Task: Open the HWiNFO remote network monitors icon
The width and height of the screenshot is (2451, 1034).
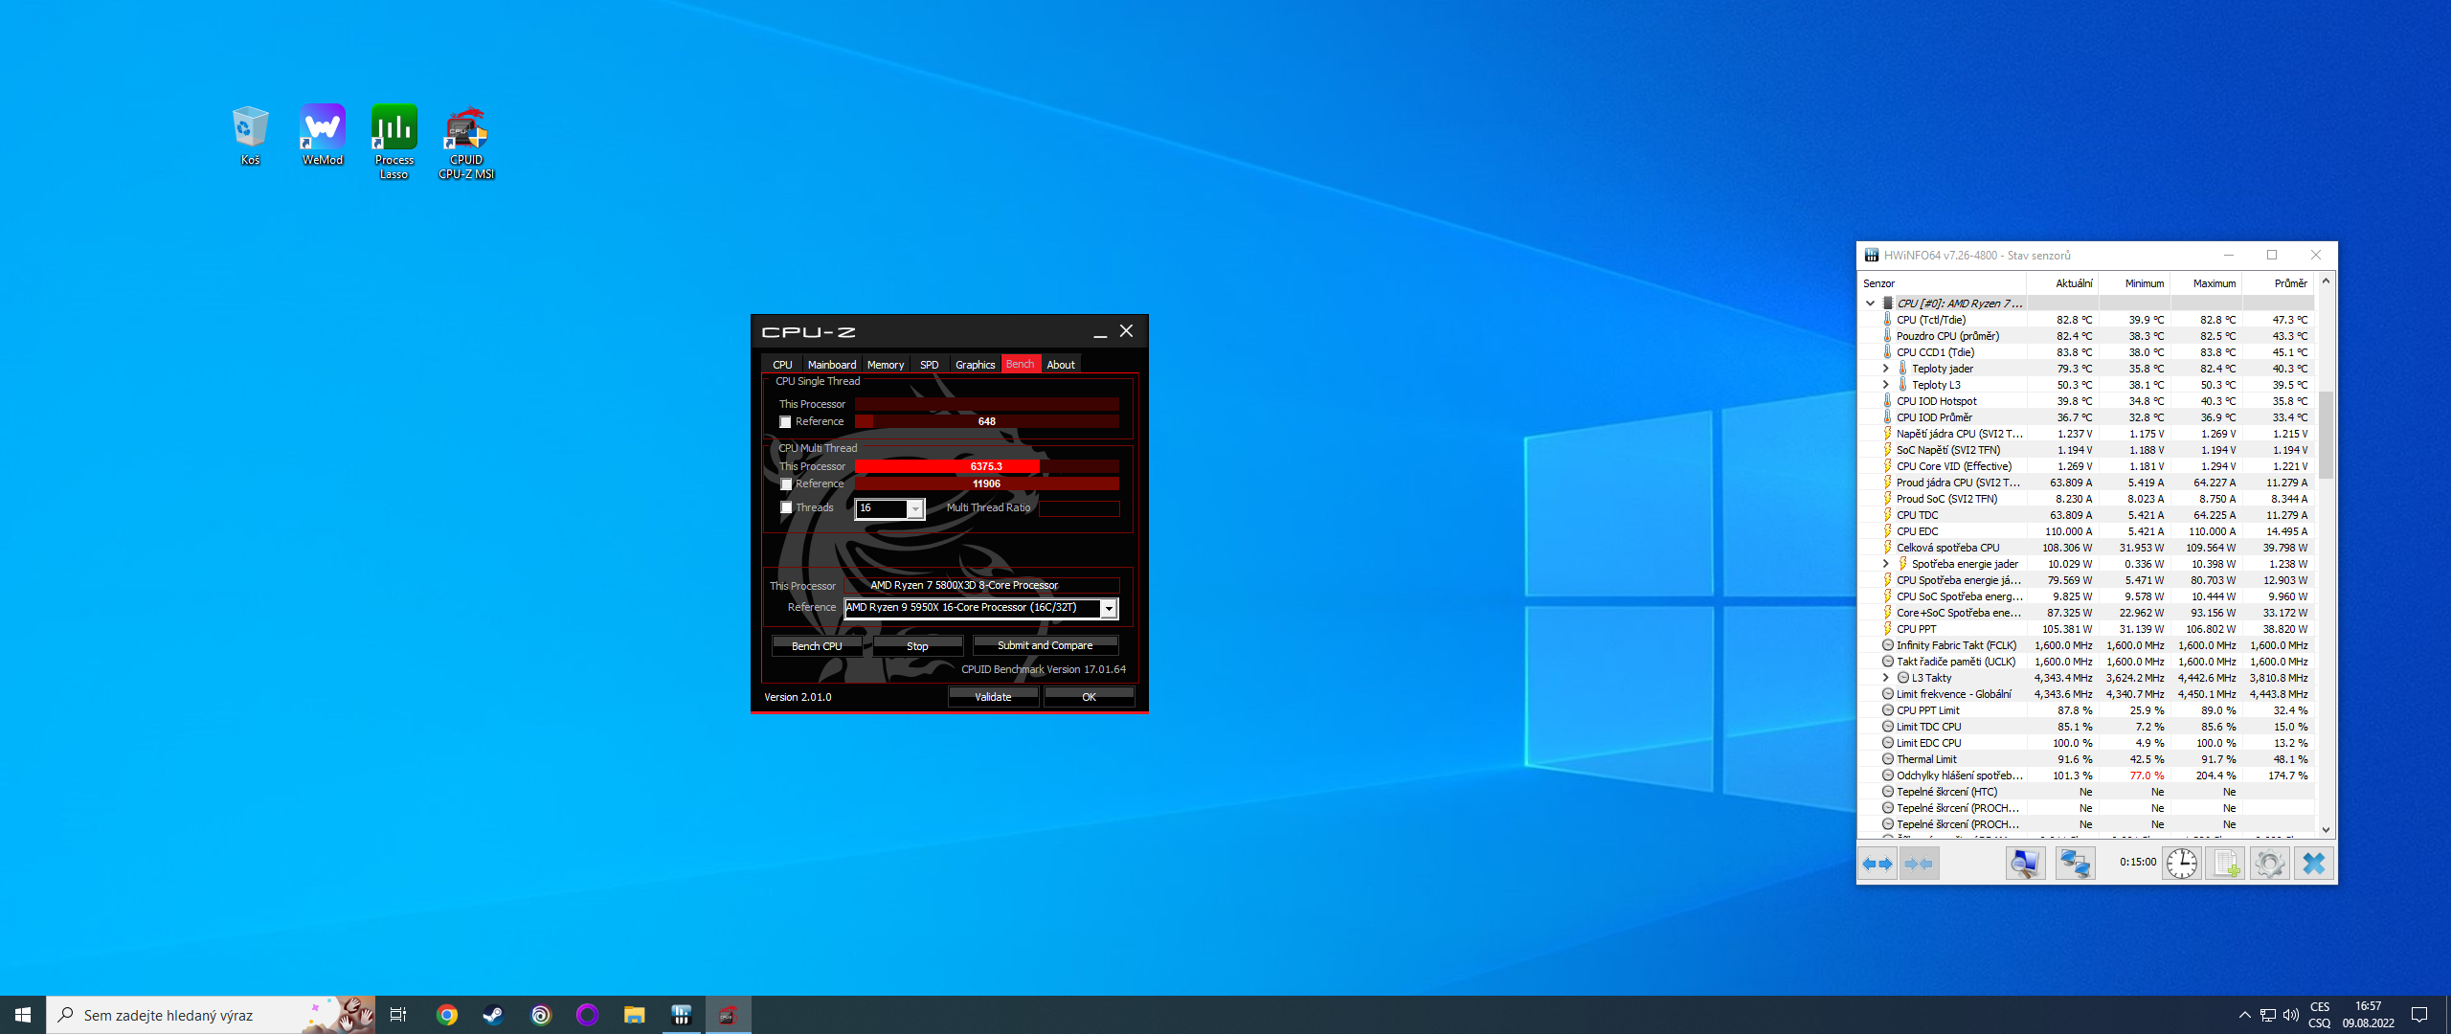Action: pyautogui.click(x=2075, y=864)
